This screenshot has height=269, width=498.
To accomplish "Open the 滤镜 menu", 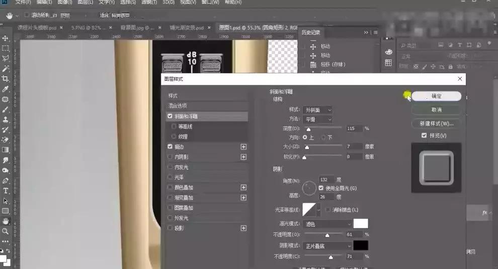I will point(149,2).
